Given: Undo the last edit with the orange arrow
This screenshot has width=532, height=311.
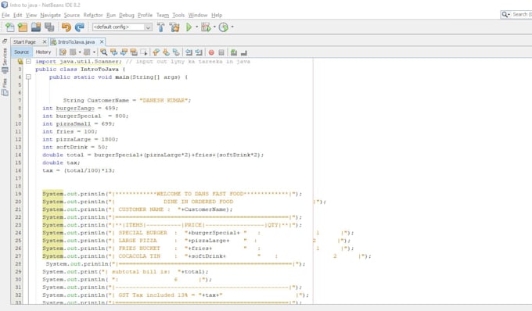Looking at the screenshot, I should (x=66, y=27).
